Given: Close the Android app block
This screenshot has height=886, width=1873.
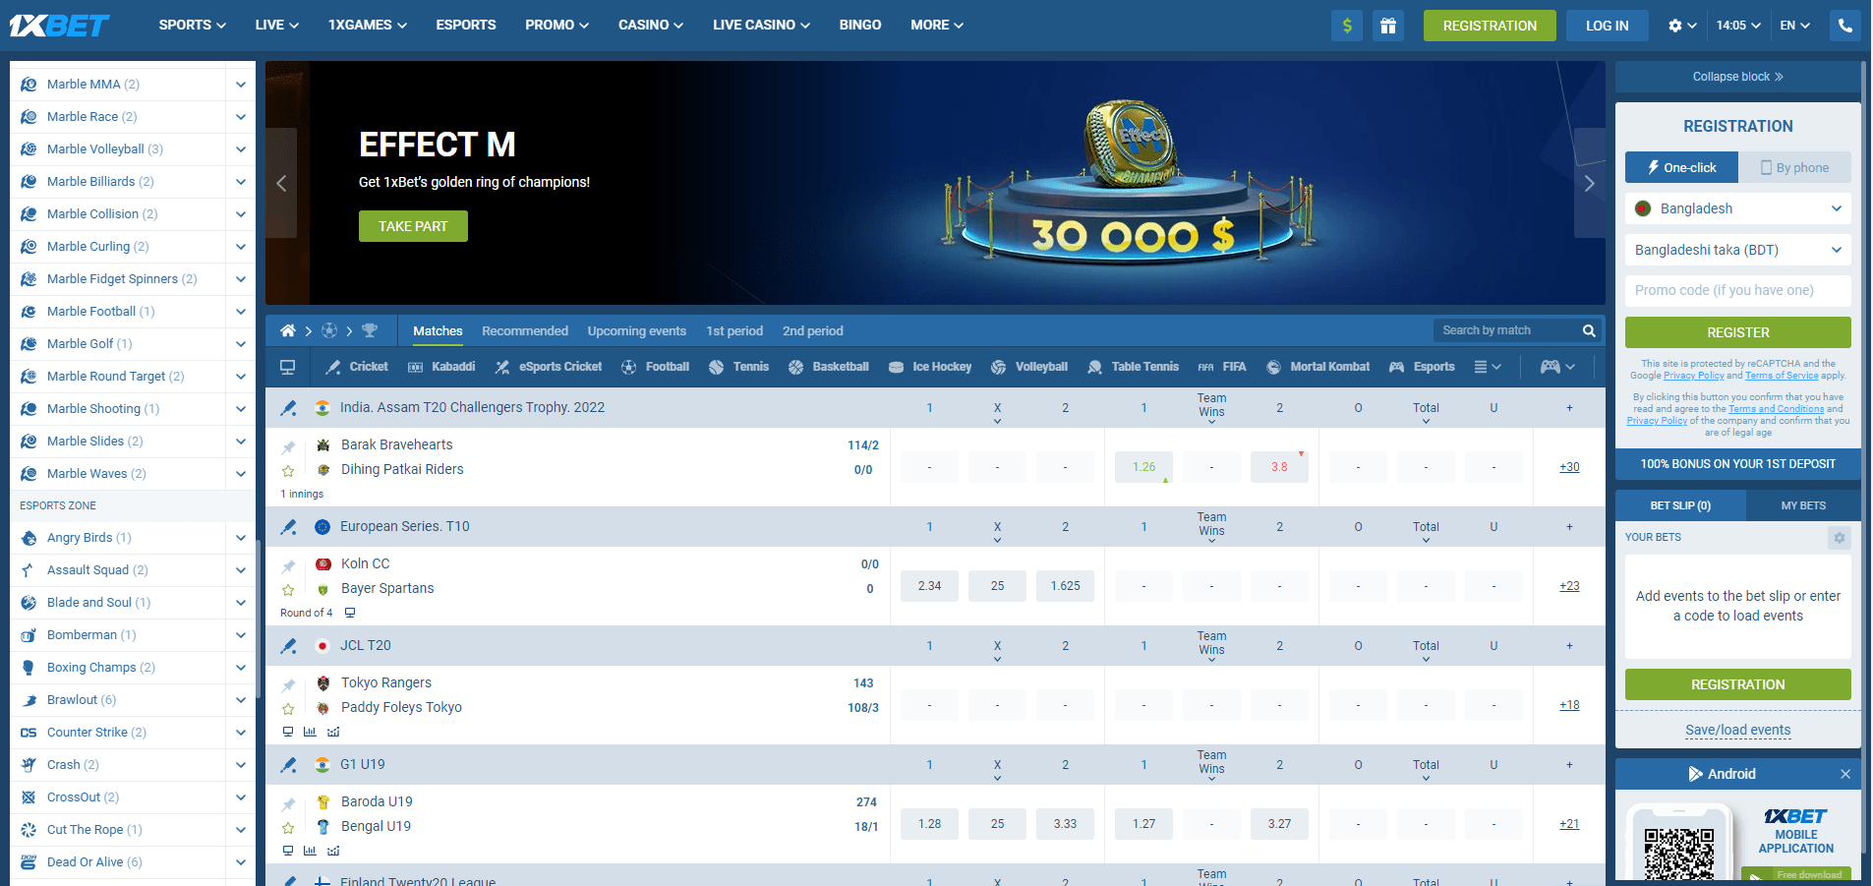Looking at the screenshot, I should 1845,774.
